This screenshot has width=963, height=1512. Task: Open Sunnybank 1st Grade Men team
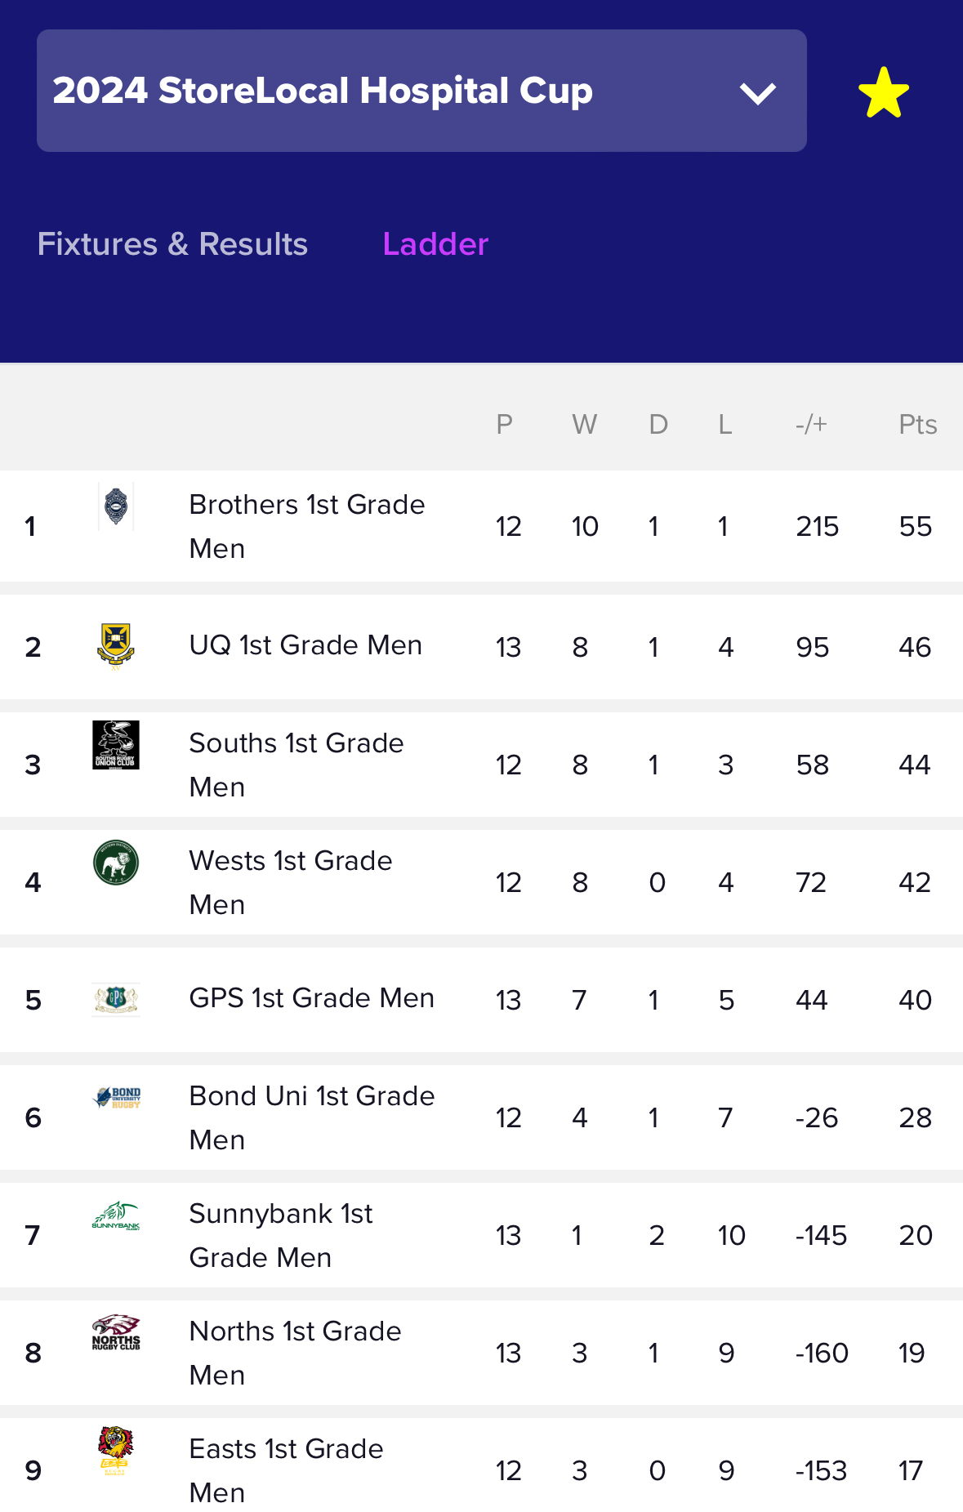pos(281,1235)
